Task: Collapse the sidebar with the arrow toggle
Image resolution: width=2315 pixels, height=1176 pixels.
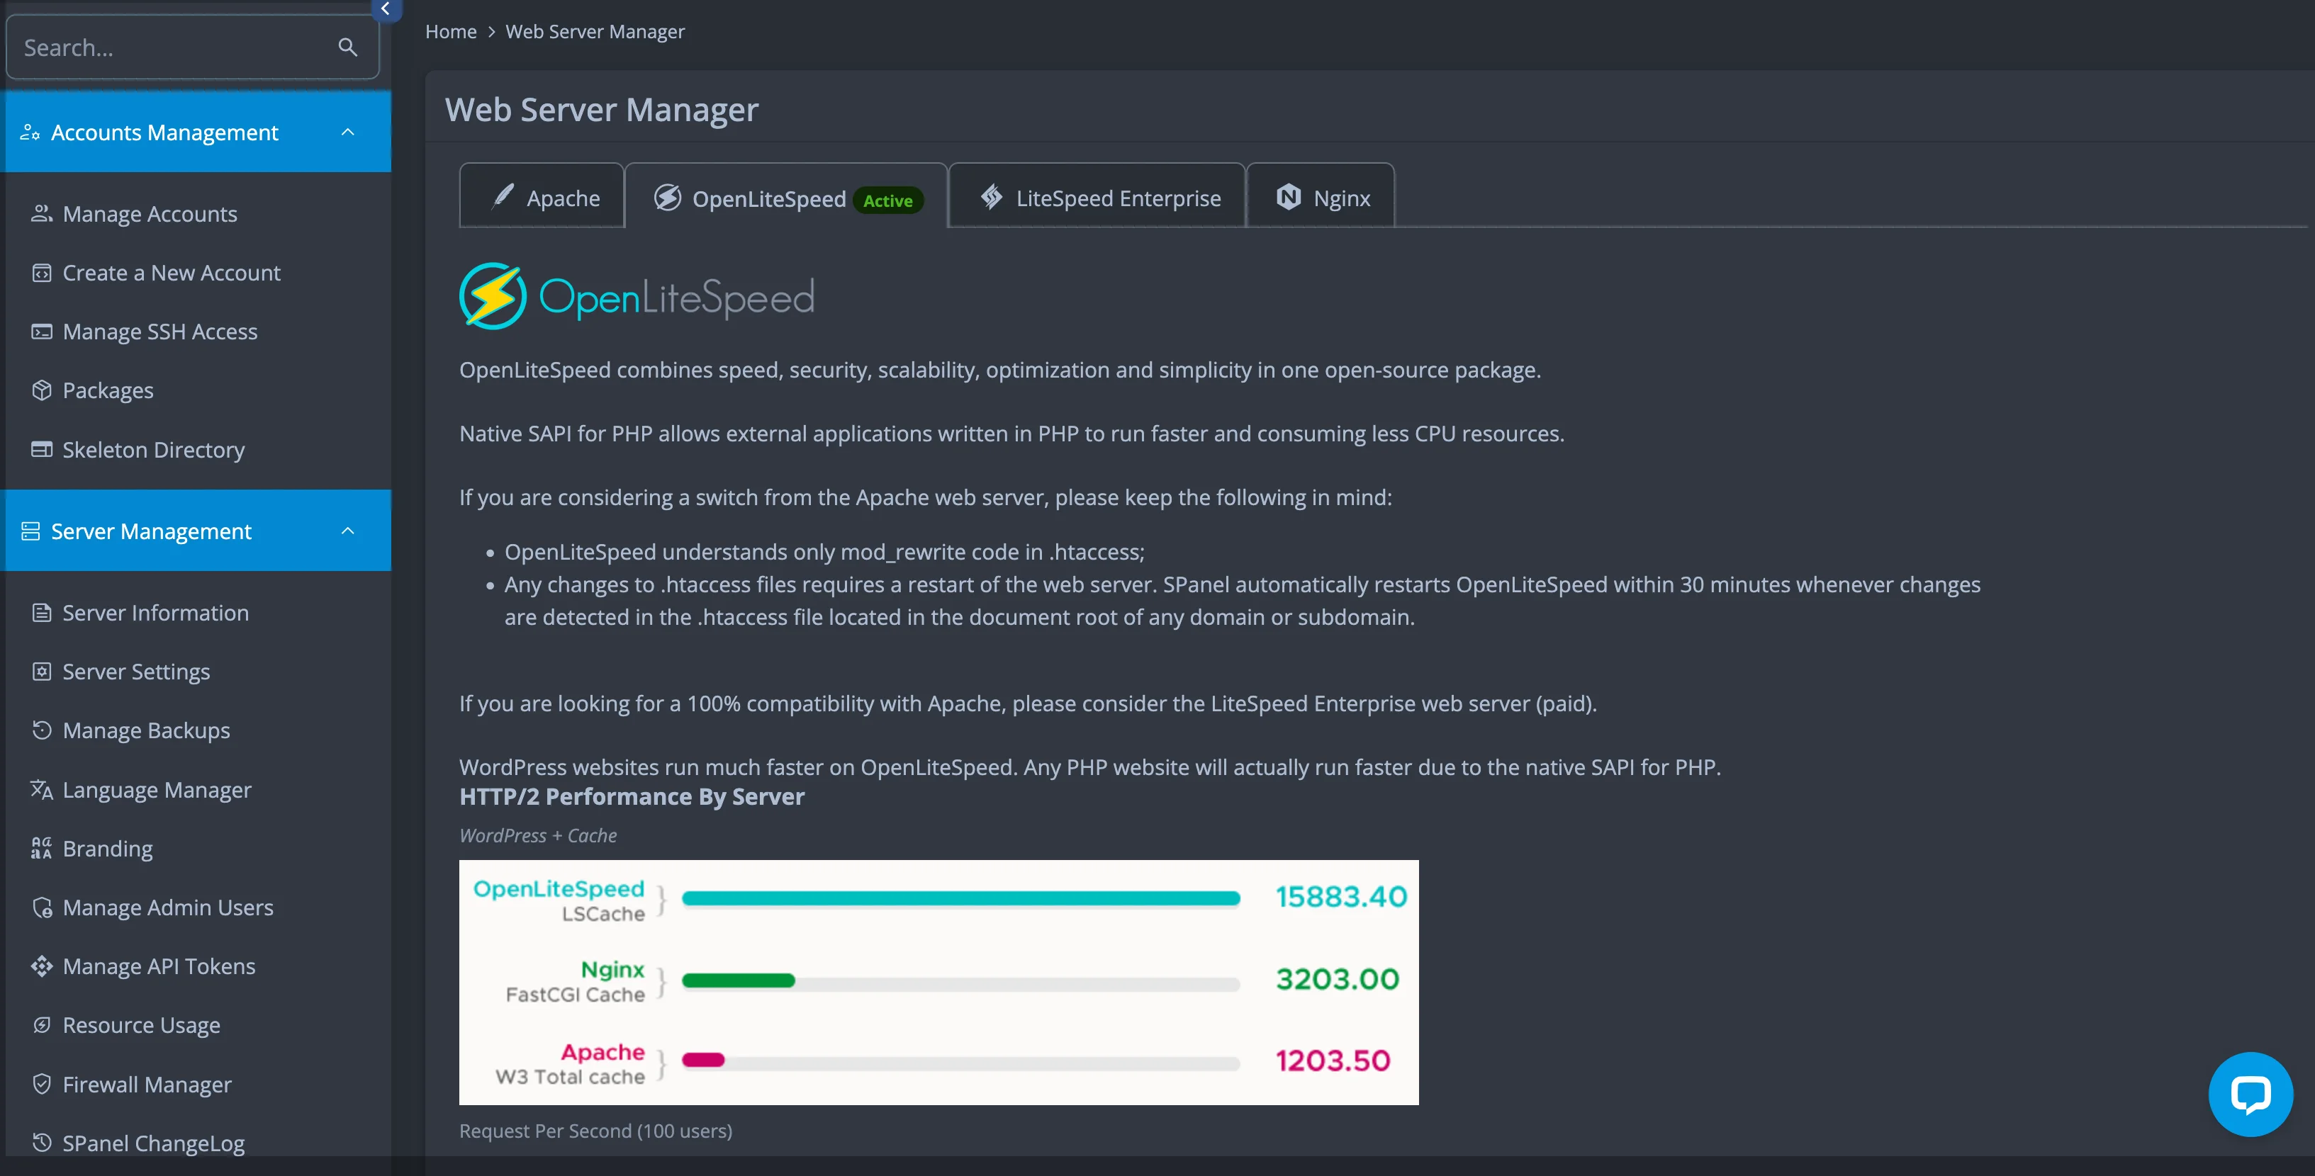Action: tap(385, 9)
